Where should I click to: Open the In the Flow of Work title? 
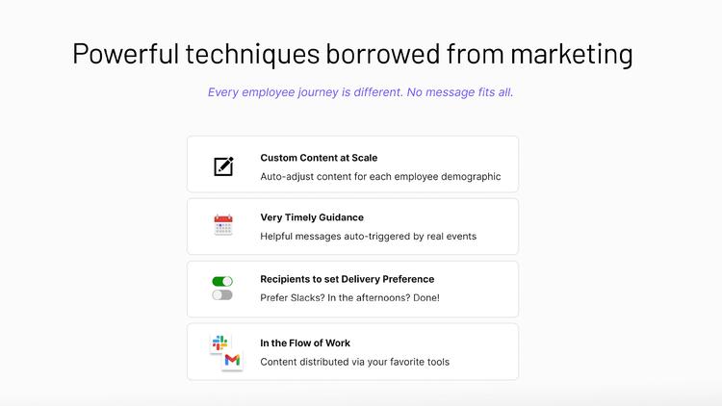point(305,343)
